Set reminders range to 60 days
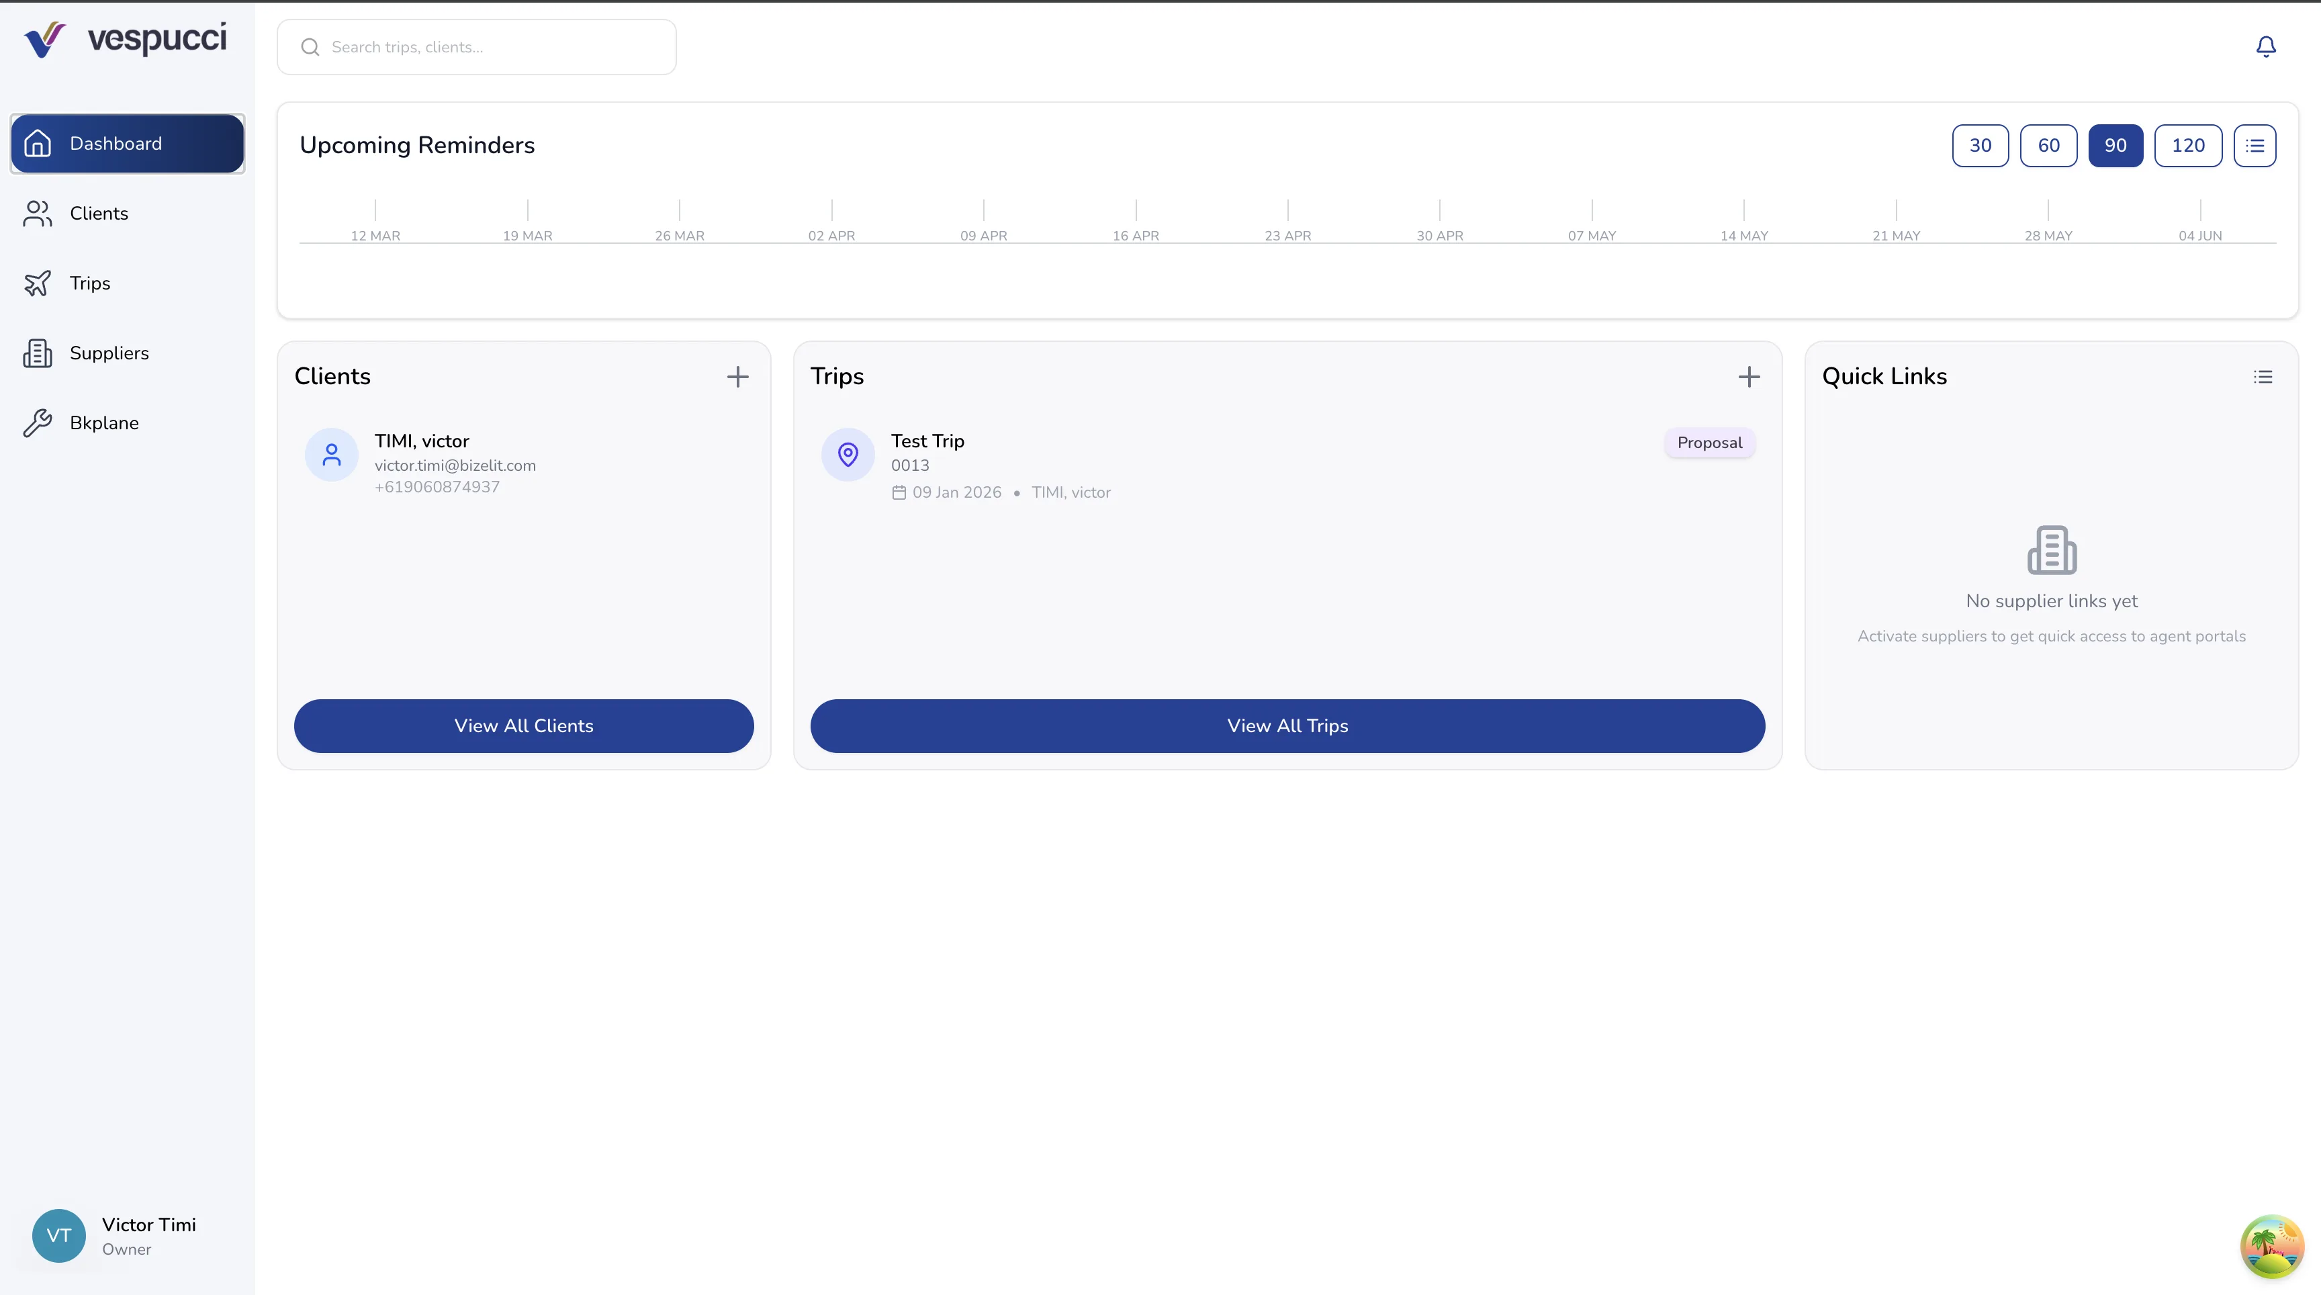This screenshot has width=2321, height=1295. [x=2048, y=145]
